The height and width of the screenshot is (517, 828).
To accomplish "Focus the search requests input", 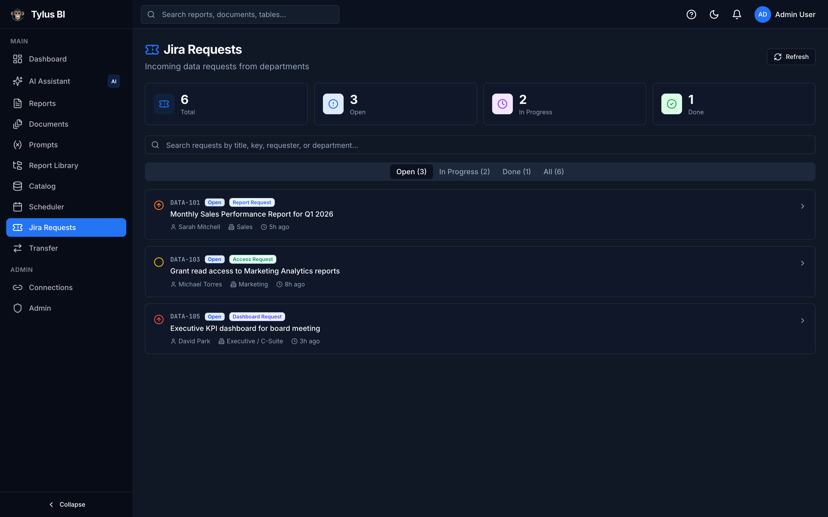I will click(480, 145).
